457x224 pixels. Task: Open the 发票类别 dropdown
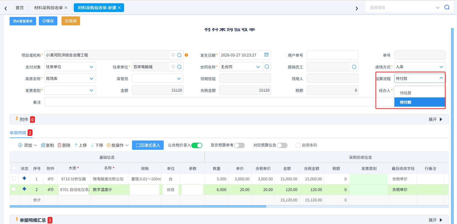coord(70,90)
